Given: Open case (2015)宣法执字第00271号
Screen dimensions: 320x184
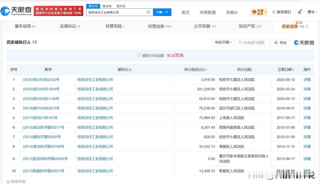Looking at the screenshot, I should pos(43,127).
